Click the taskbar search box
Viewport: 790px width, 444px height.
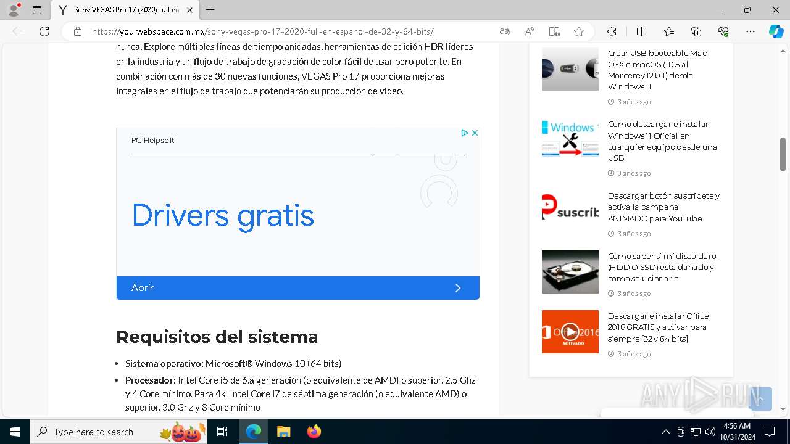[118, 432]
